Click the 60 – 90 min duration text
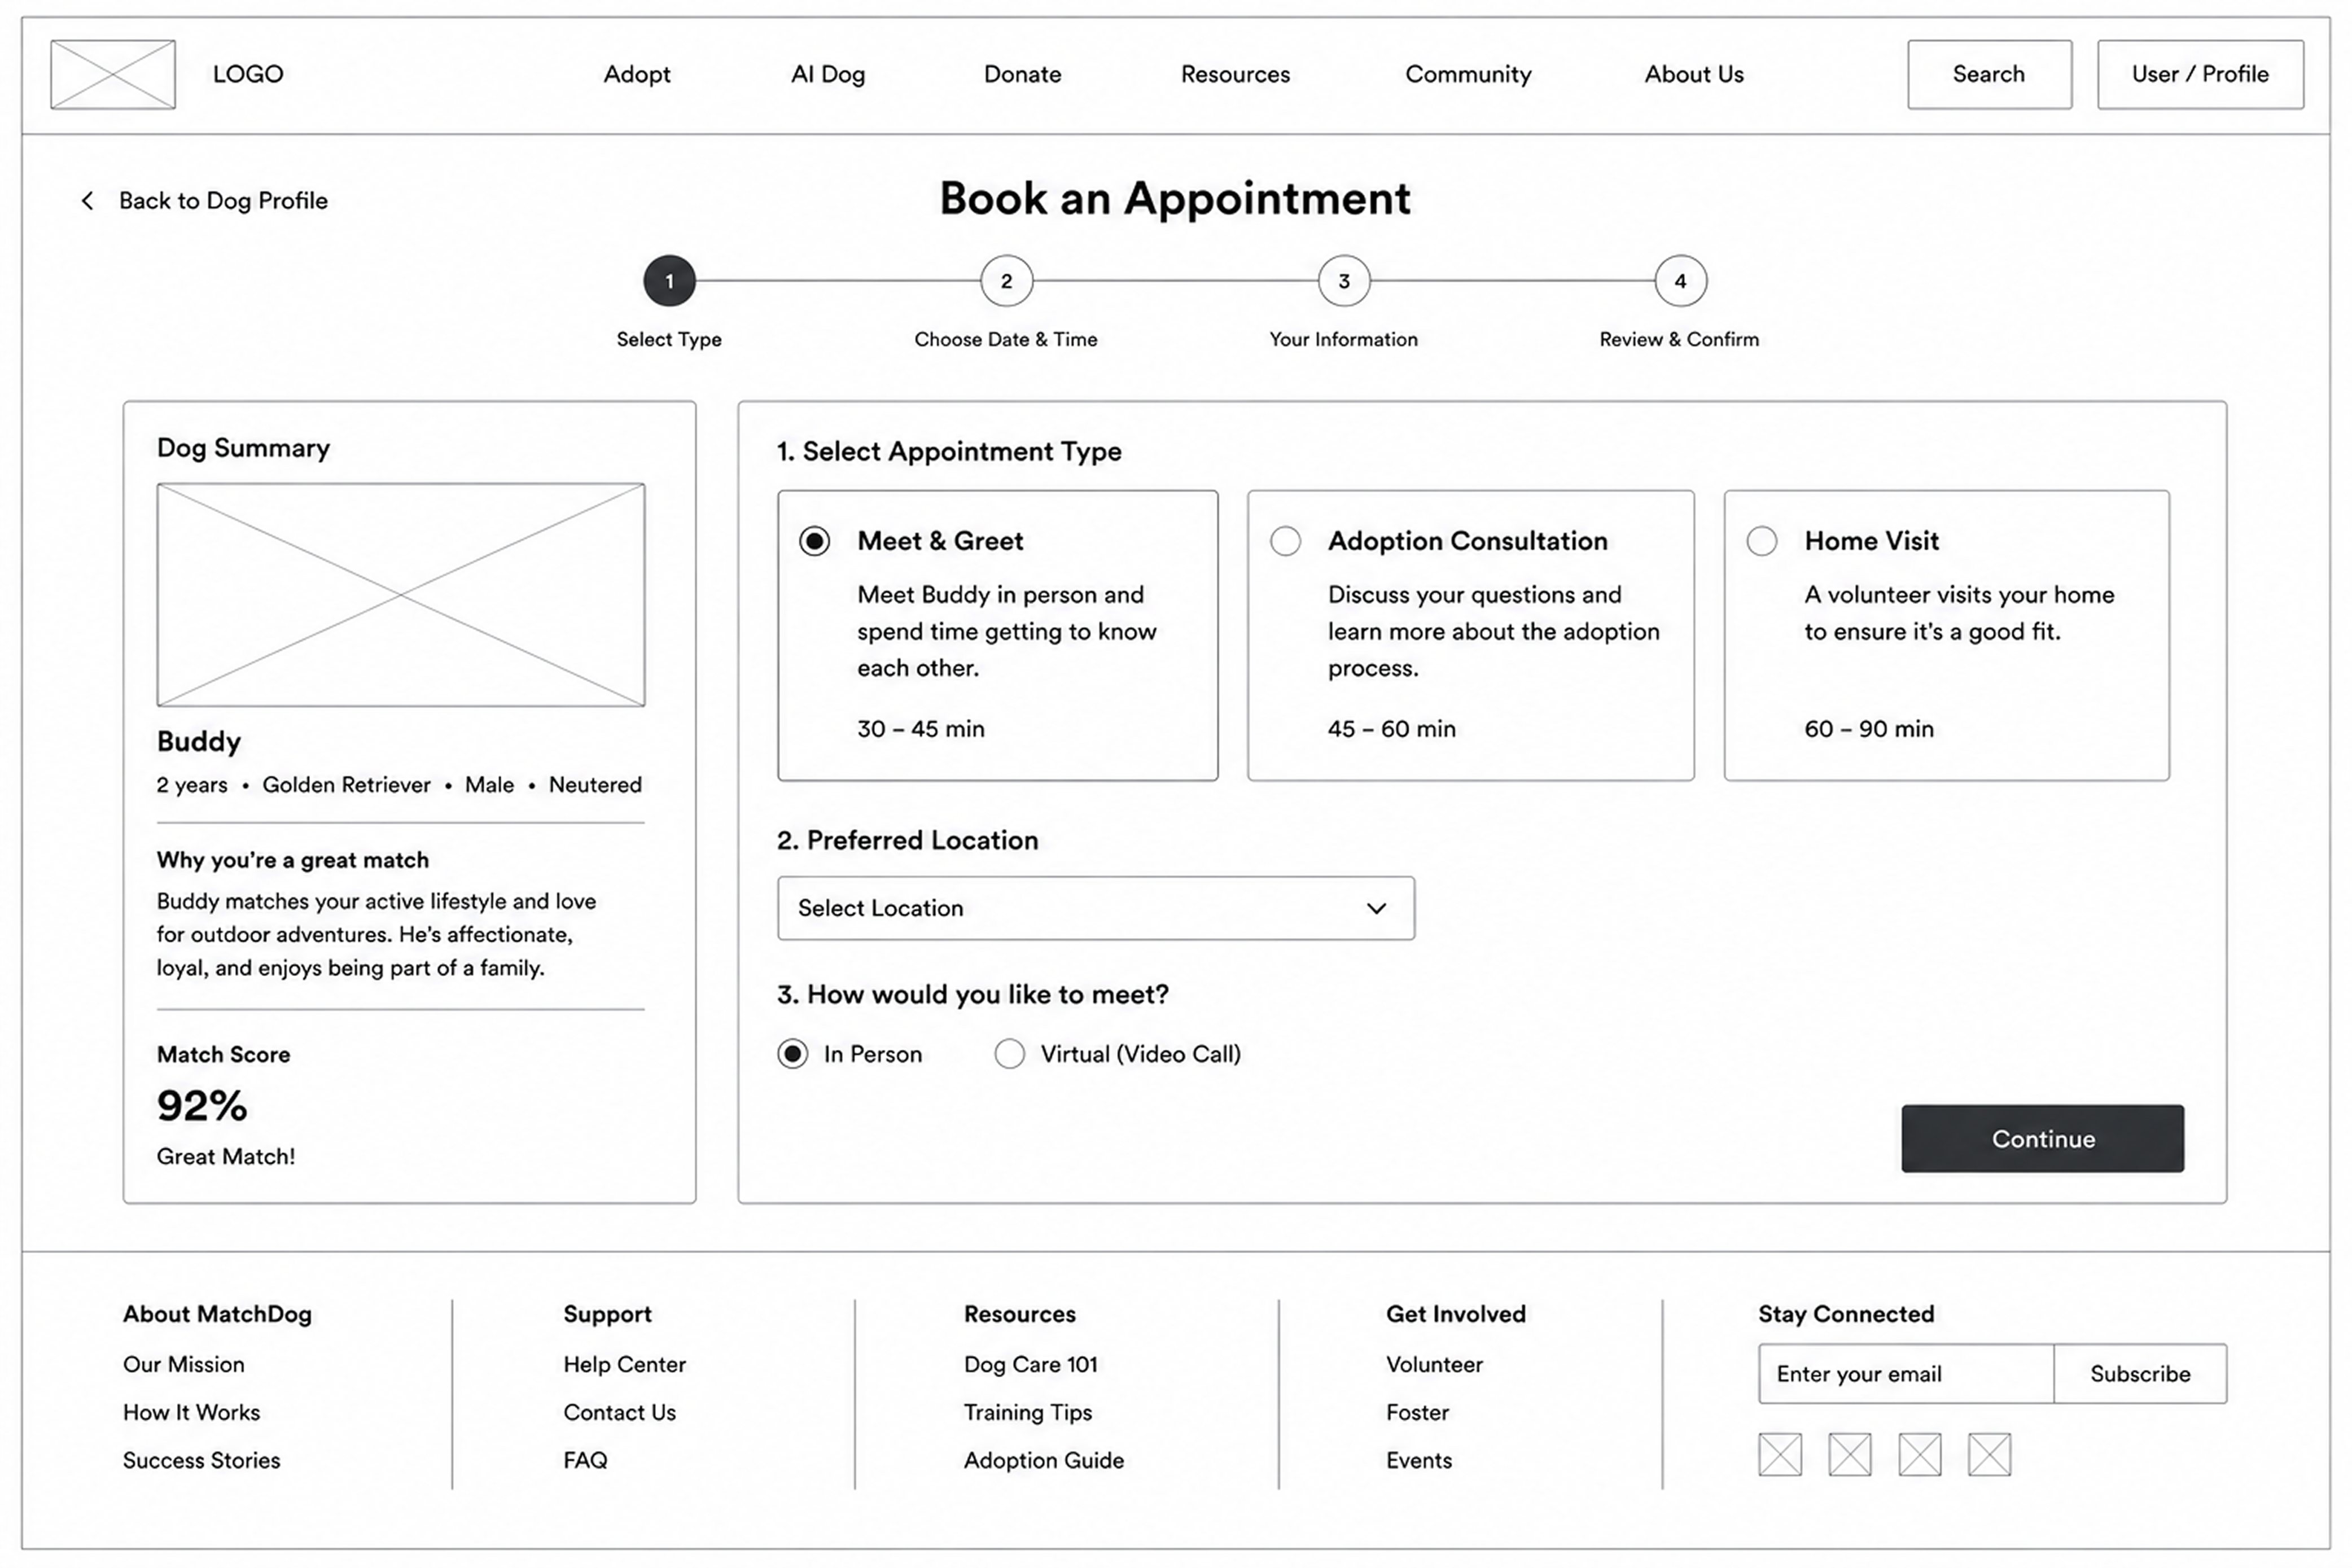The width and height of the screenshot is (2352, 1568). 1869,729
